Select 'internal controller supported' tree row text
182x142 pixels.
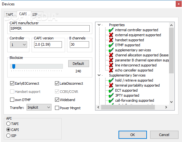(x=136, y=30)
